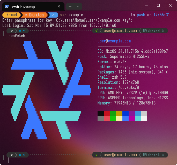Click the blue user@example.com neofetch header
Image resolution: width=177 pixels, height=165 pixels.
click(114, 41)
